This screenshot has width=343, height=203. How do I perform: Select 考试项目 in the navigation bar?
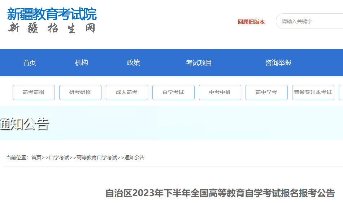[199, 63]
